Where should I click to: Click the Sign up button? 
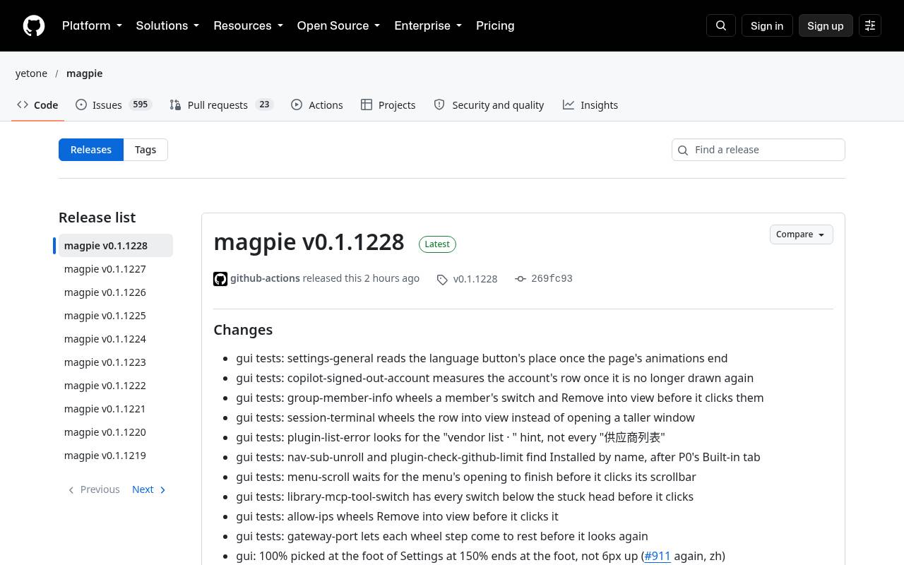click(x=826, y=25)
